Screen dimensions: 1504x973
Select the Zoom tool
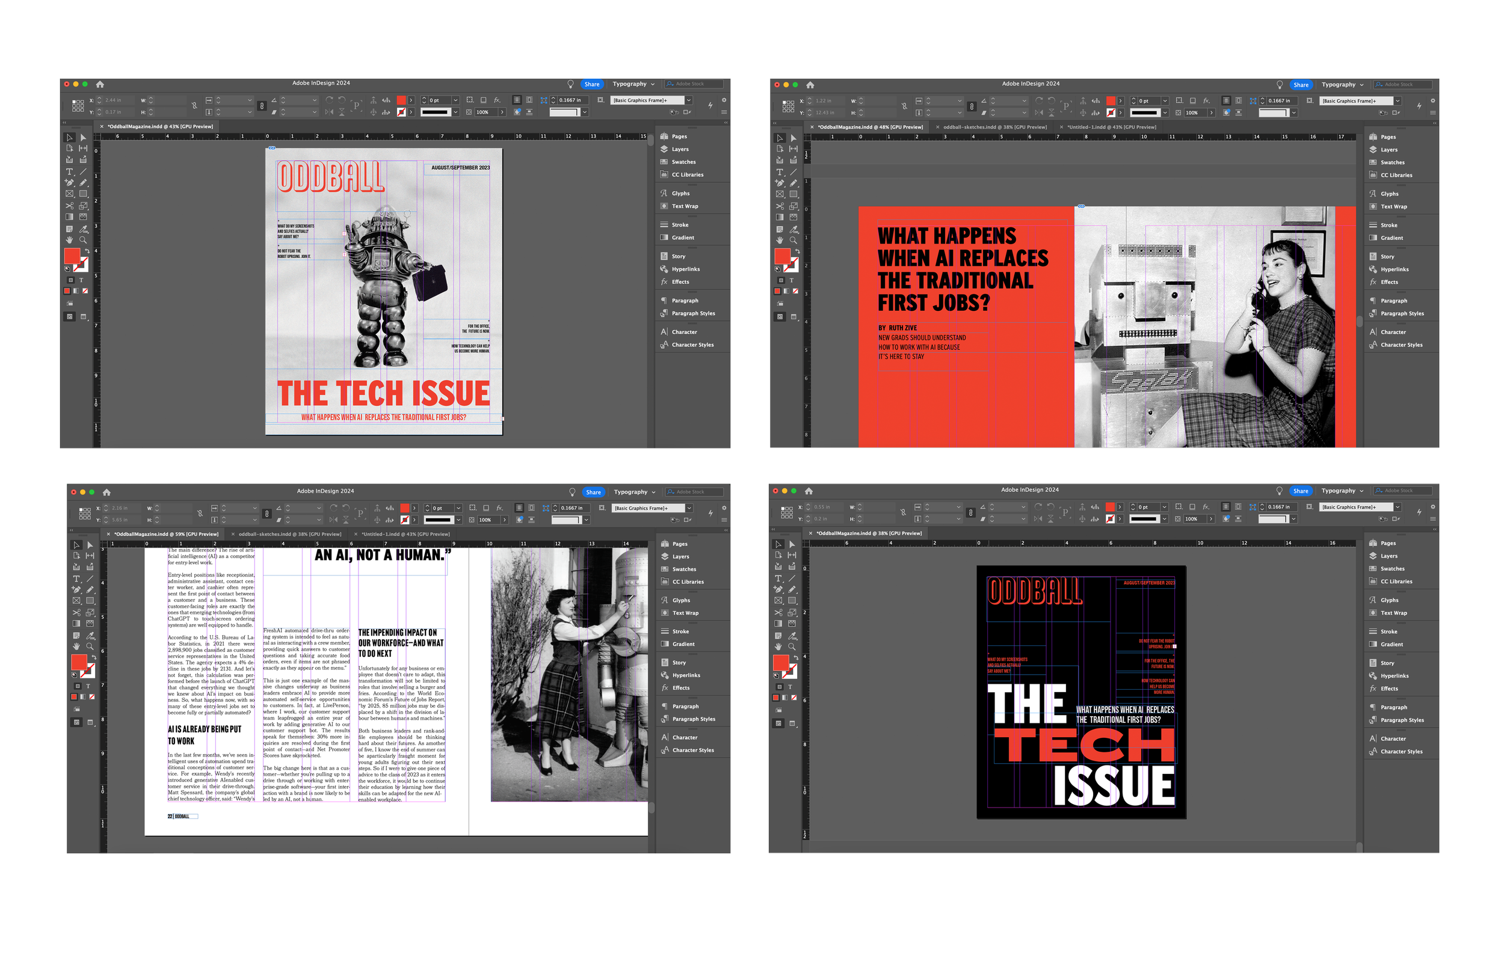(83, 240)
